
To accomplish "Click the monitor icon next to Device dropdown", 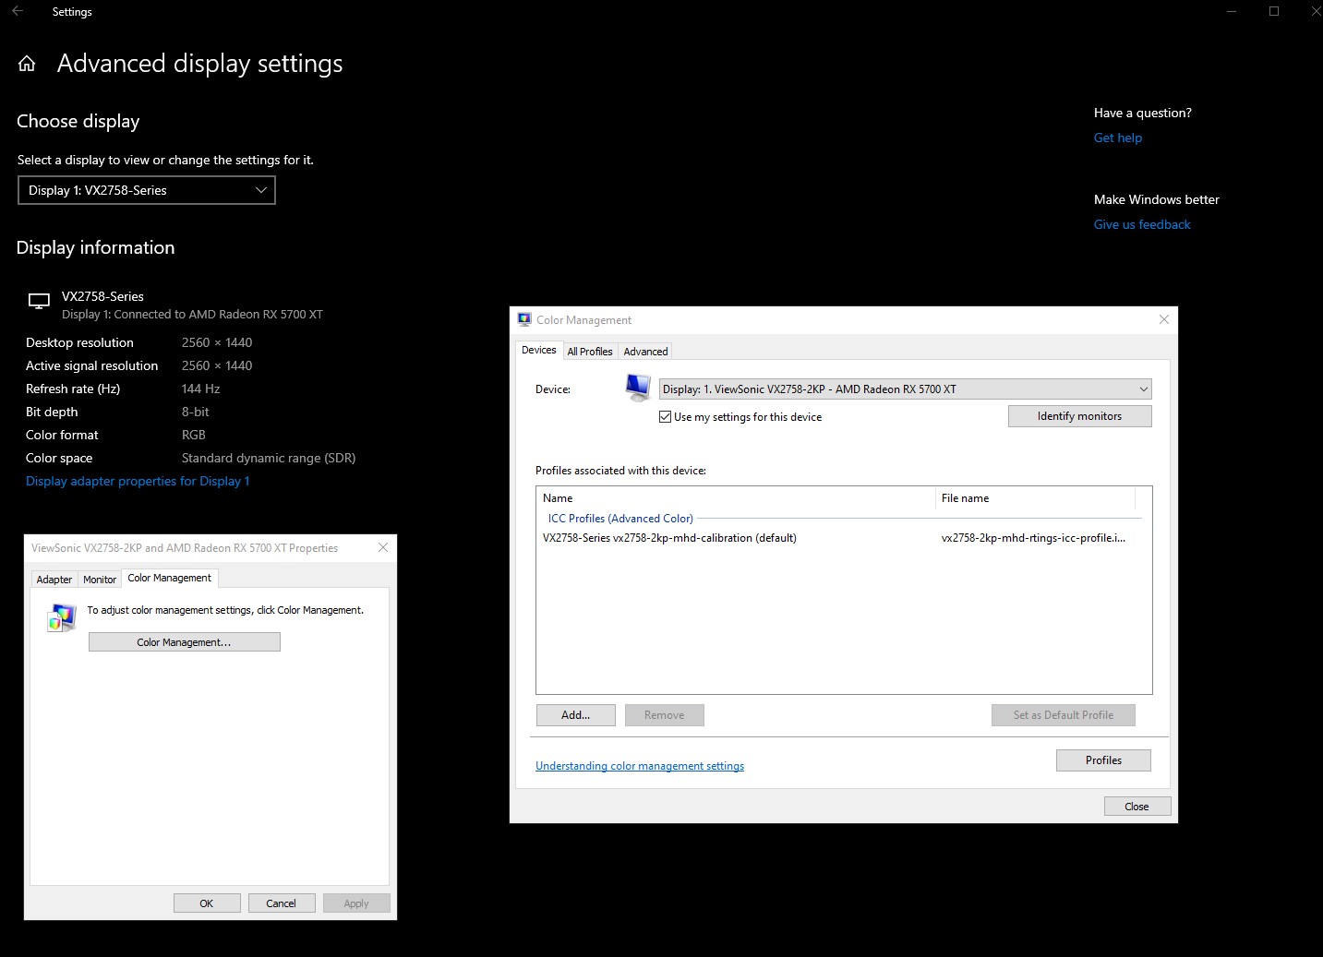I will click(638, 388).
